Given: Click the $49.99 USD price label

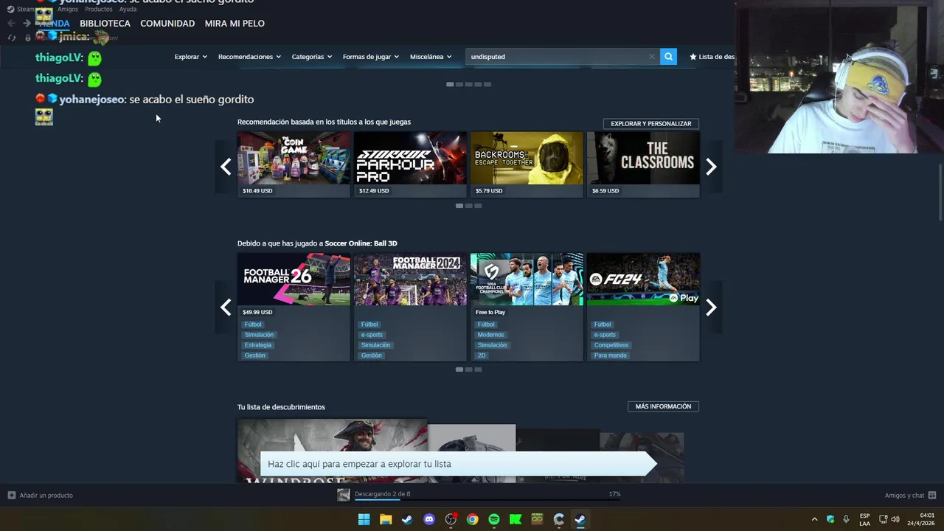Looking at the screenshot, I should pos(257,312).
